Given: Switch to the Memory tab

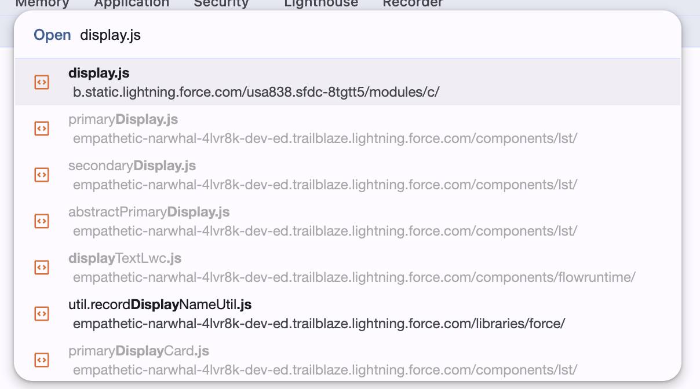Looking at the screenshot, I should pyautogui.click(x=42, y=3).
